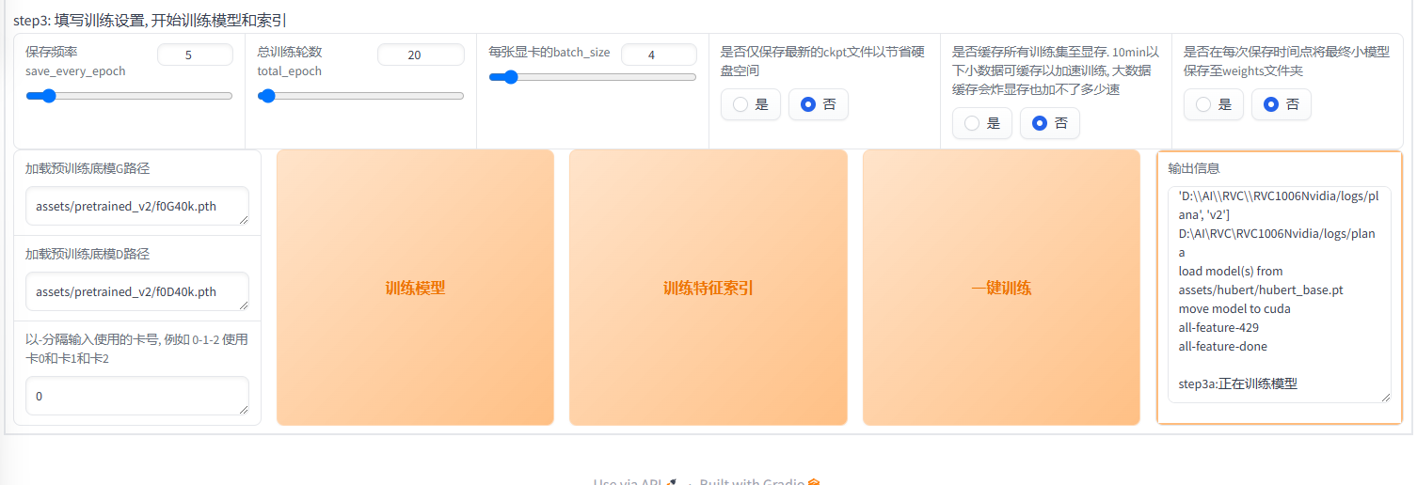
Task: Select 否 for saving only latest ckpt
Action: pyautogui.click(x=818, y=104)
